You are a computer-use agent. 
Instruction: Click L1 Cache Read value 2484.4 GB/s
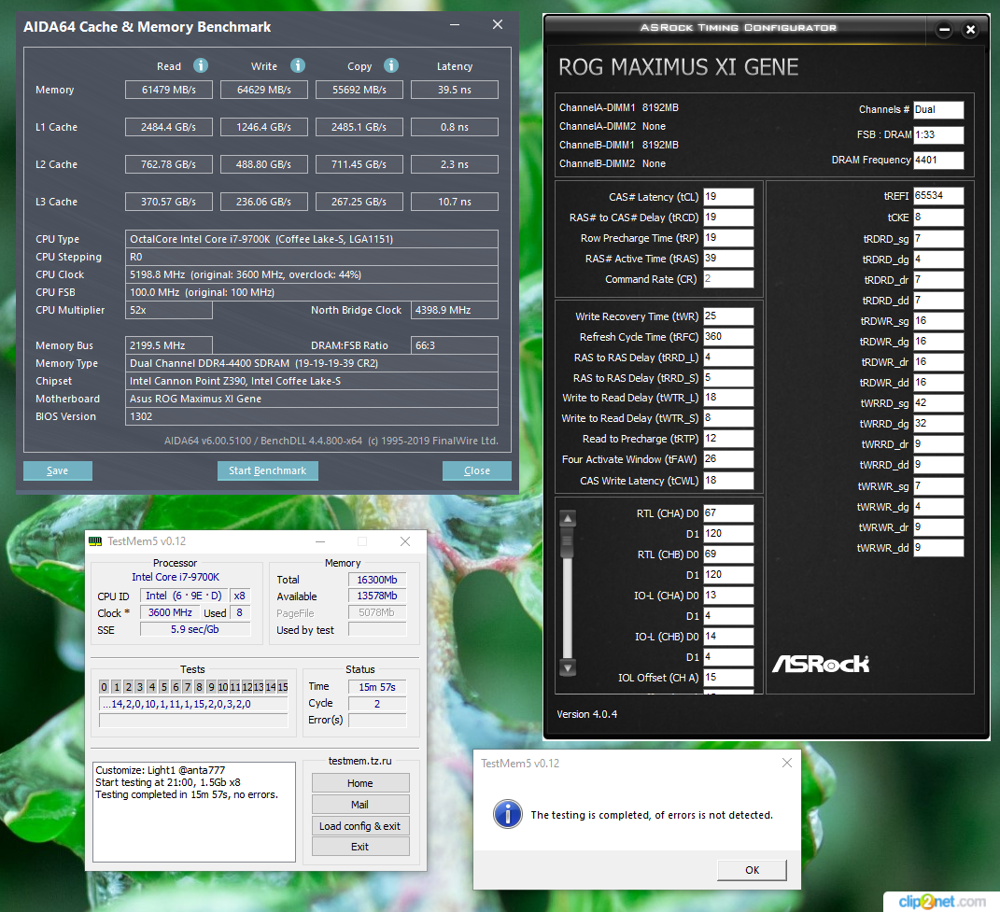pos(168,127)
